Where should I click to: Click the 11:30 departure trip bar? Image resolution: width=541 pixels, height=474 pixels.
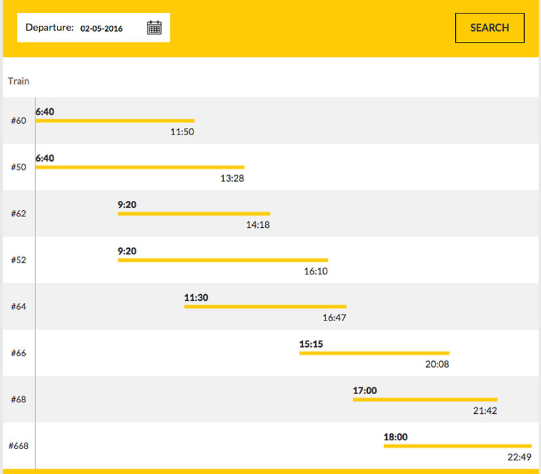(265, 307)
